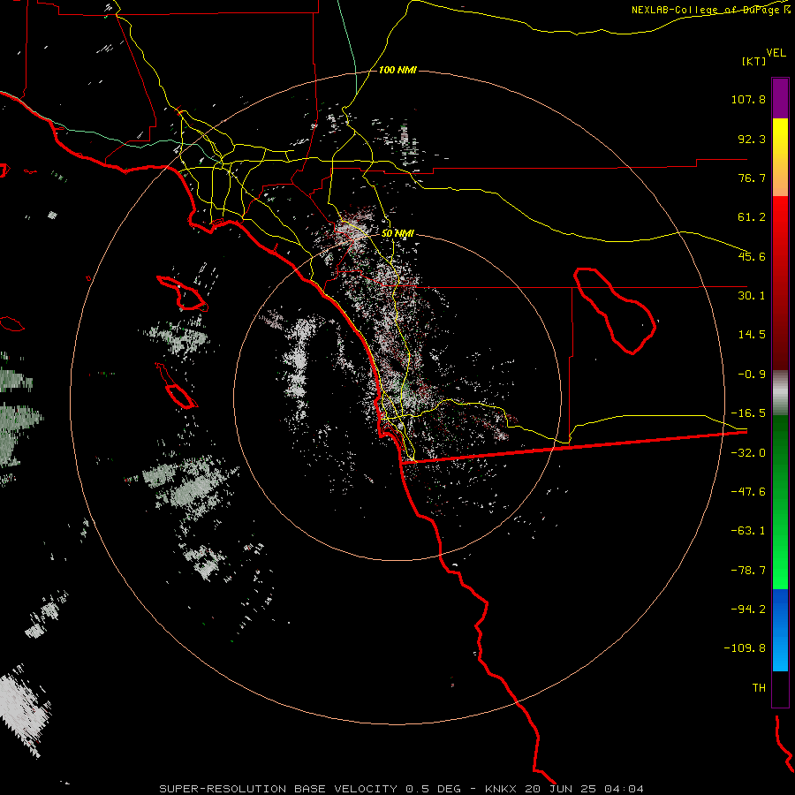Click the 30.1 legend value
This screenshot has height=795, width=795.
pos(752,296)
